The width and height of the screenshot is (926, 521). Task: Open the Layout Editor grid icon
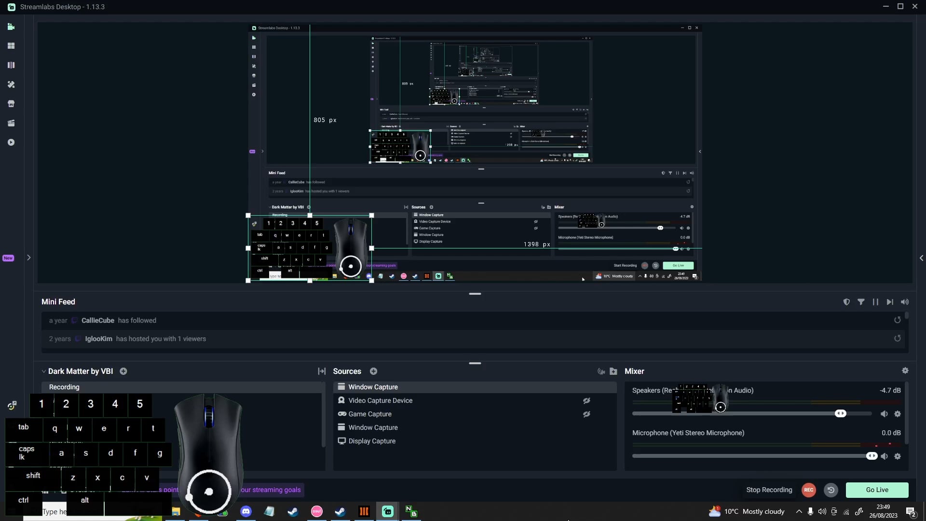pos(11,46)
